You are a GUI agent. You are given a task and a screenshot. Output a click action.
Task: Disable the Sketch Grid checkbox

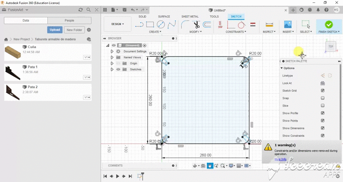pyautogui.click(x=322, y=91)
